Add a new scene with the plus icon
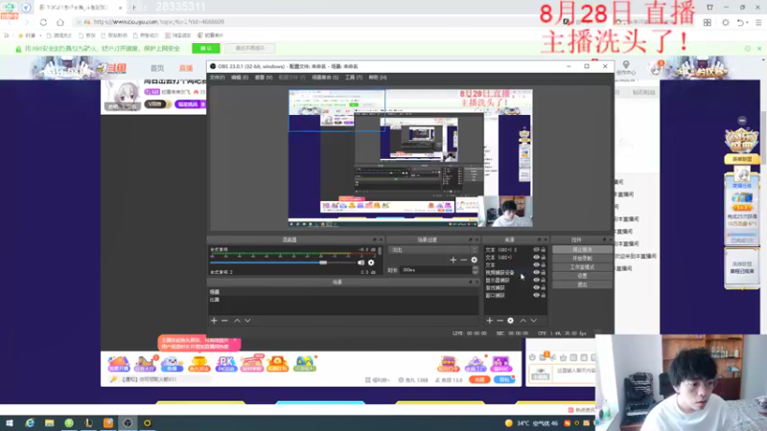767x431 pixels. [x=214, y=321]
